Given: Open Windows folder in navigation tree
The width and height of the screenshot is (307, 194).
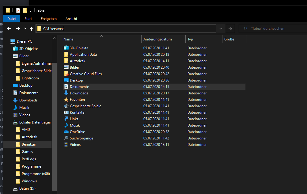Looking at the screenshot, I should [x=29, y=181].
